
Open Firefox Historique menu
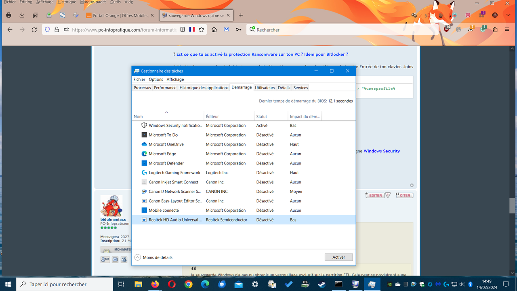[67, 2]
